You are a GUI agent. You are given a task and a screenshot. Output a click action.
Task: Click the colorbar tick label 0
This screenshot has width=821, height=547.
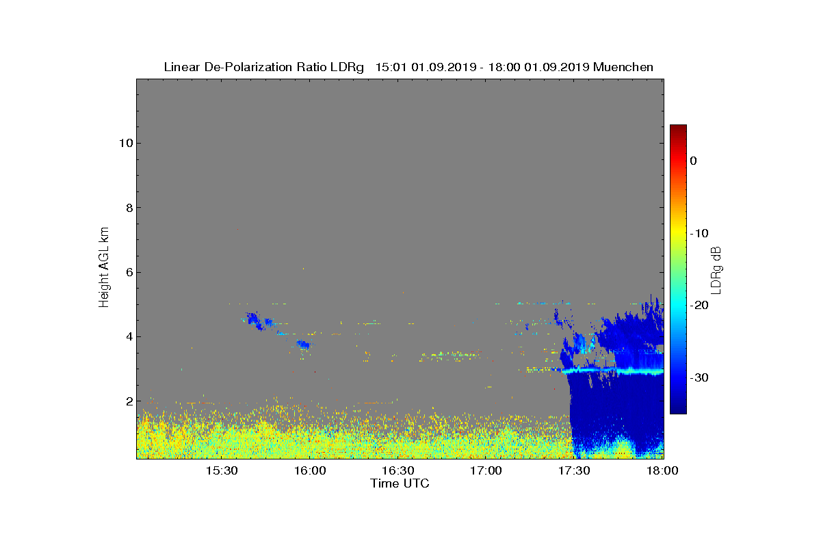pyautogui.click(x=693, y=161)
